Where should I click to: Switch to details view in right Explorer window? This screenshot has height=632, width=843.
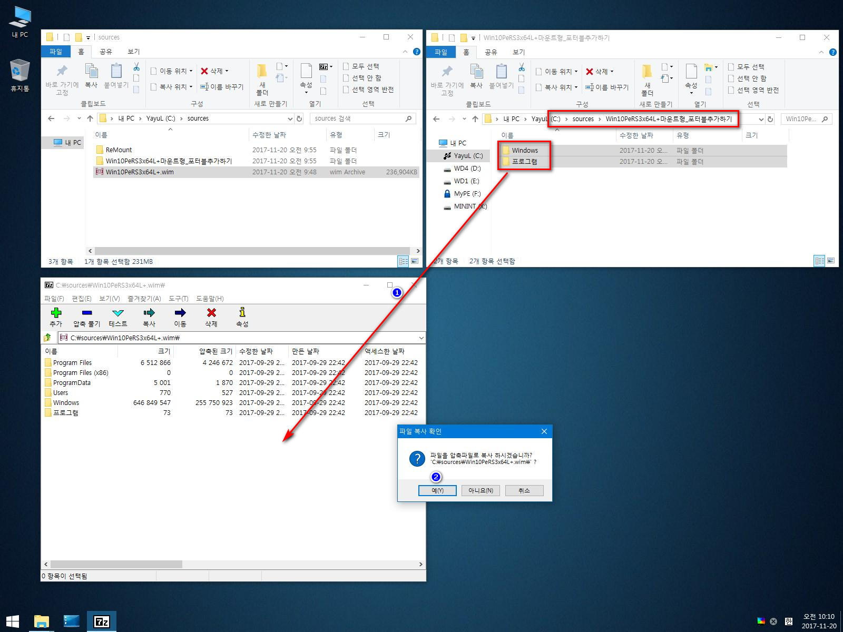pos(819,261)
